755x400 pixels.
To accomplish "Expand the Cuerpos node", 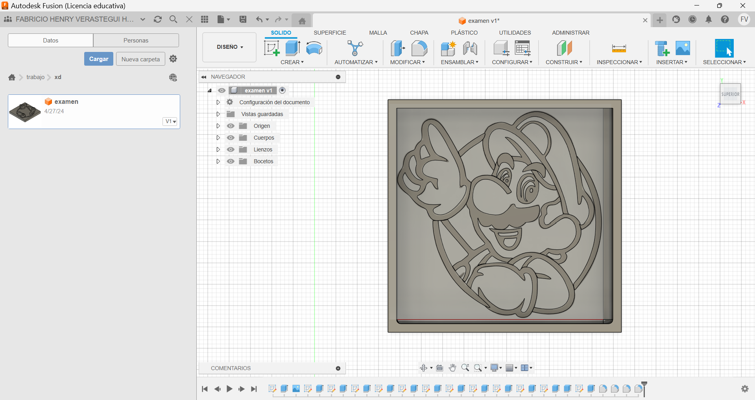I will click(x=218, y=138).
